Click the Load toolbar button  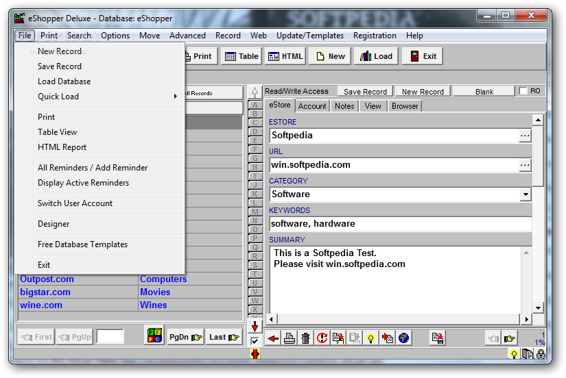point(376,56)
